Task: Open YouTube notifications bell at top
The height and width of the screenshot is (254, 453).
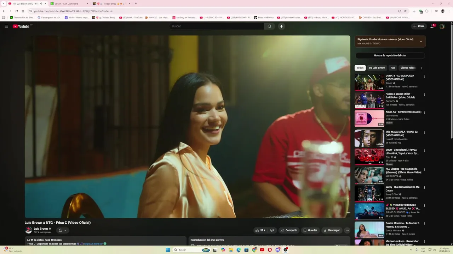Action: tap(432, 26)
